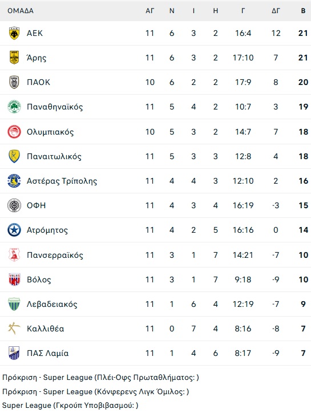Click the ΔΓ goal difference header
The height and width of the screenshot is (417, 311).
(276, 11)
